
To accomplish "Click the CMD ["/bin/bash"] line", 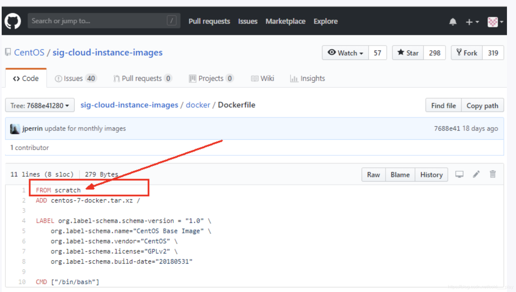I will tap(67, 282).
